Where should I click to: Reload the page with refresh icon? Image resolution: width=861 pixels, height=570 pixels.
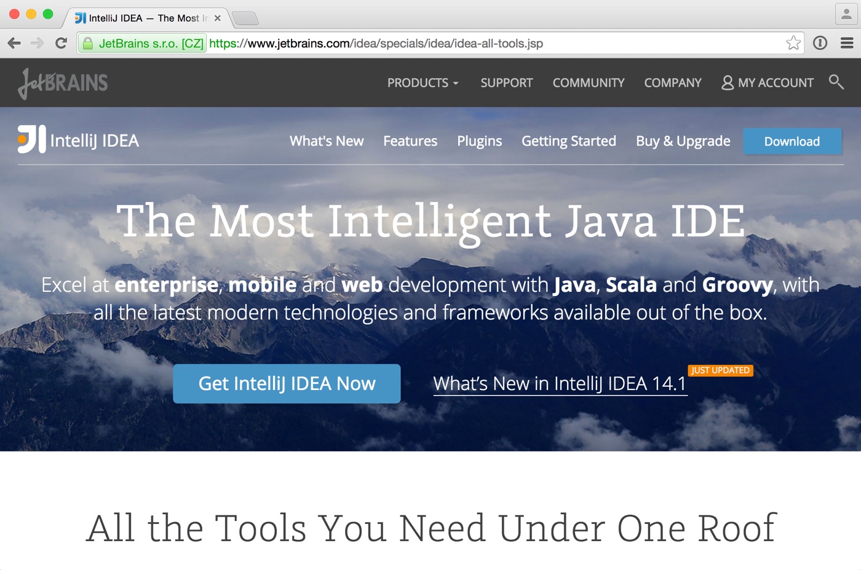click(x=61, y=43)
